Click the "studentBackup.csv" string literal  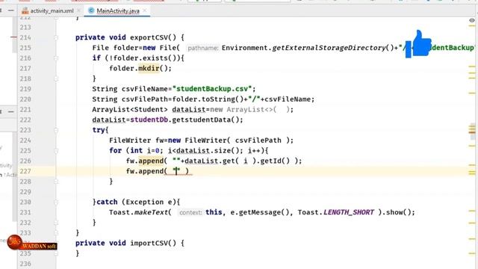tap(212, 89)
